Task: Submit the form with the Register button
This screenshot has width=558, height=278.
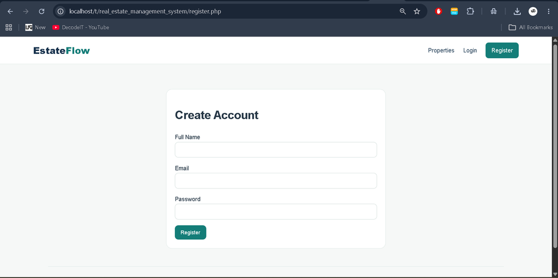Action: click(x=190, y=232)
